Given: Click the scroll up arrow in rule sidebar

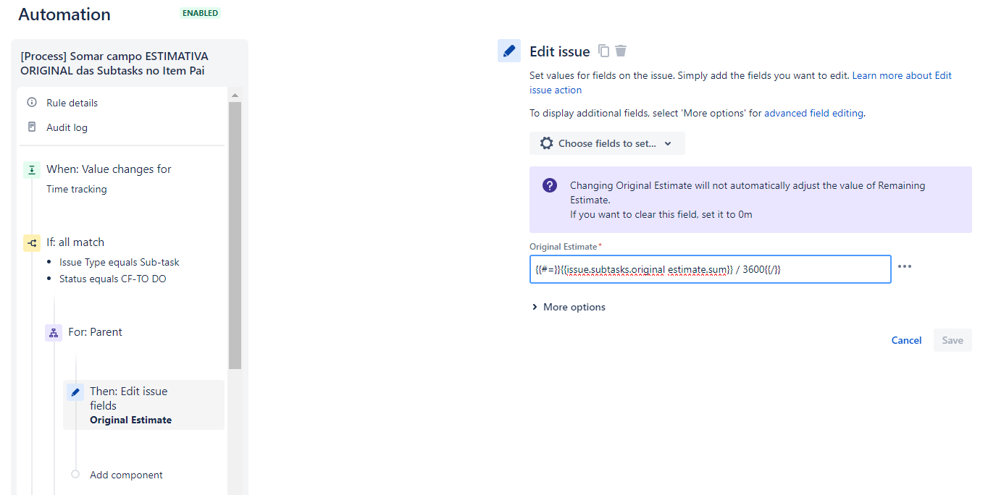Looking at the screenshot, I should (235, 95).
